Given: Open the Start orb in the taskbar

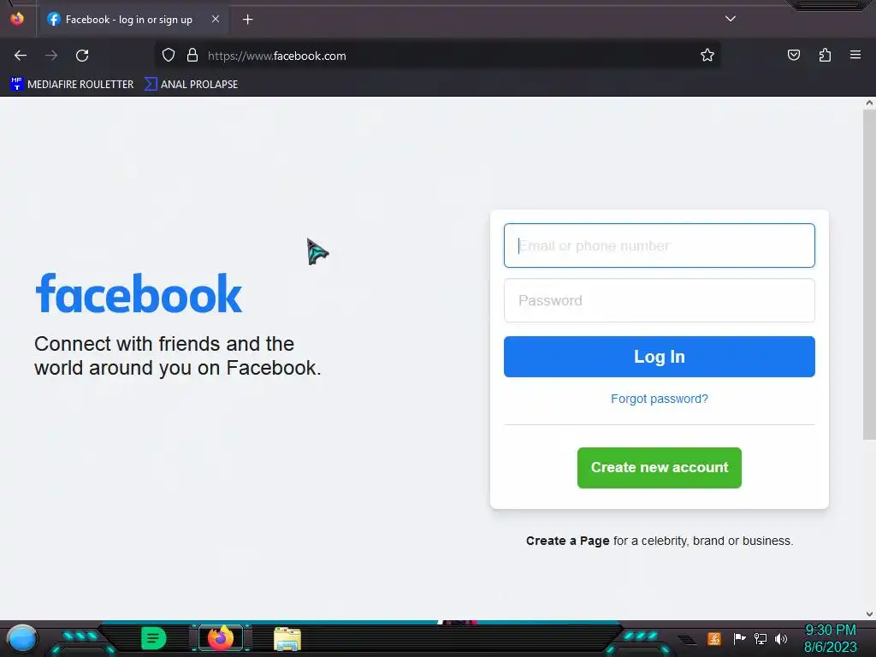Looking at the screenshot, I should coord(22,638).
